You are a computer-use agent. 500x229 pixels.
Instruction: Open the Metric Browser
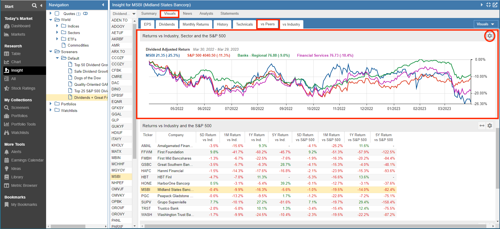24,185
